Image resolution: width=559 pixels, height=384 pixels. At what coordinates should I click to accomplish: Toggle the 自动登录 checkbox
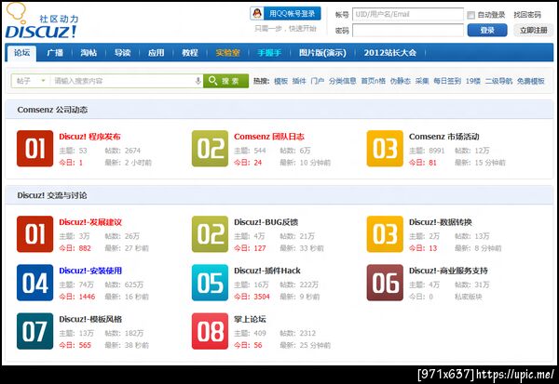[470, 15]
